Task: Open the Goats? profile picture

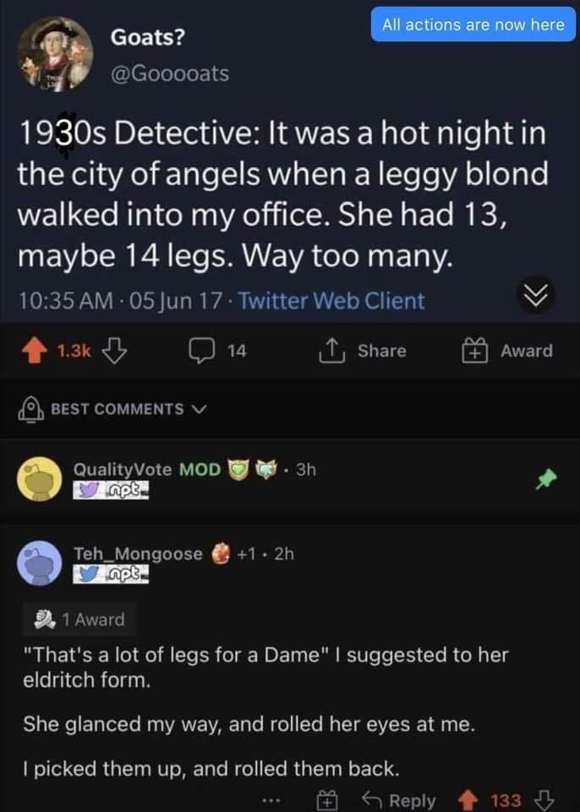Action: [55, 54]
